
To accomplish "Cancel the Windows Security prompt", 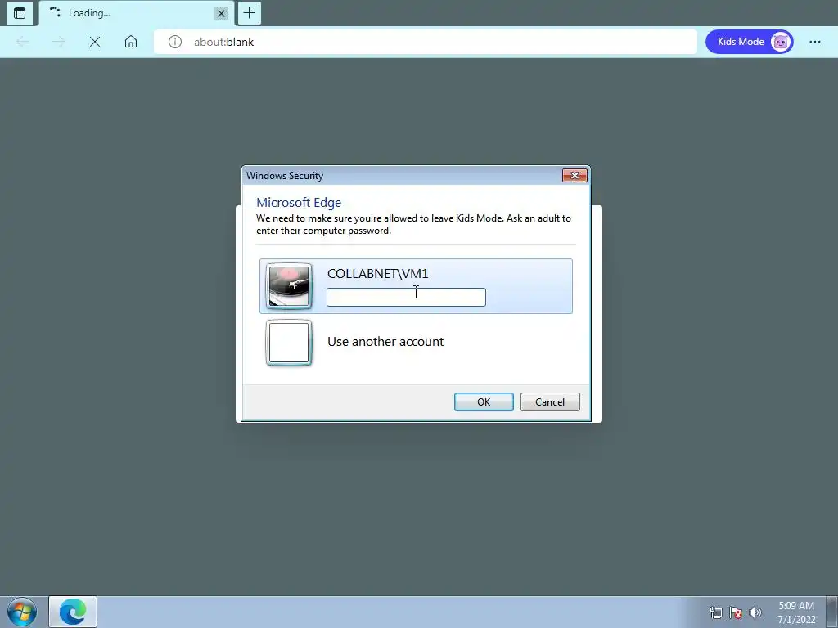I will 550,402.
